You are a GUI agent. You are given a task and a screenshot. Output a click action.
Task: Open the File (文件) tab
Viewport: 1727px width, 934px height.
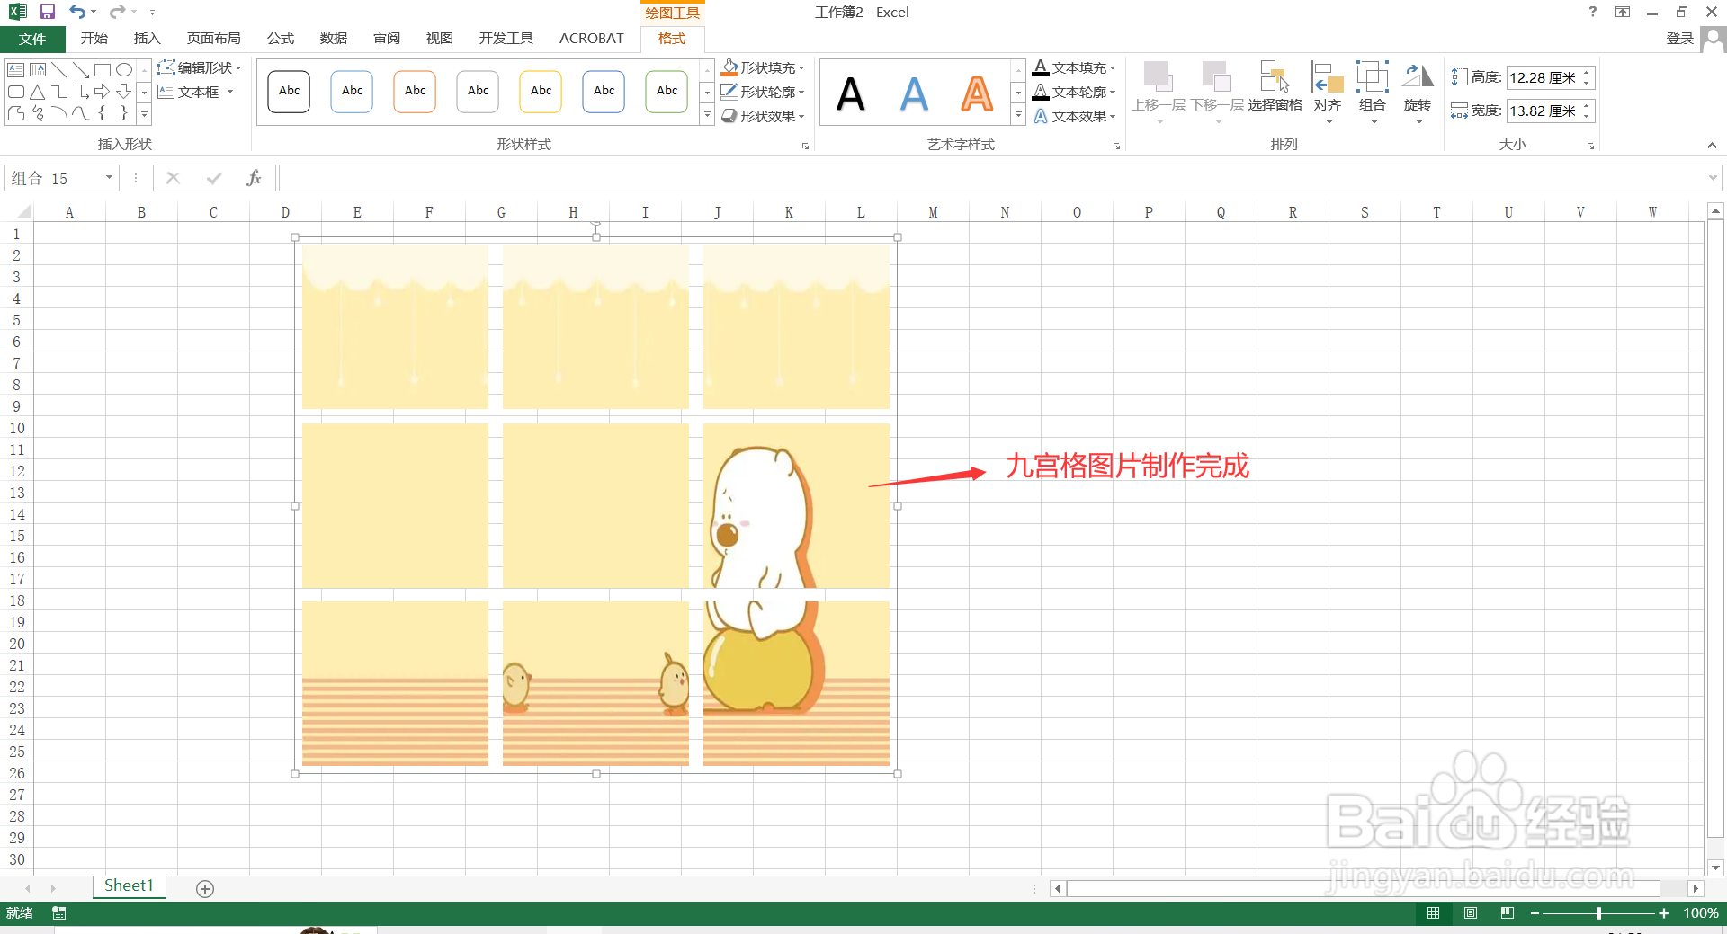[x=32, y=39]
